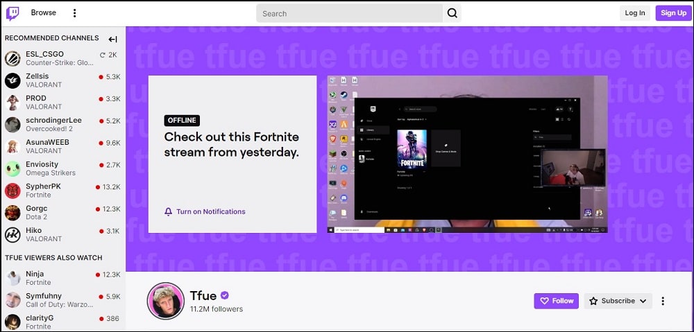
Task: Click Omega Strikers game under Enviosity
Action: point(51,173)
